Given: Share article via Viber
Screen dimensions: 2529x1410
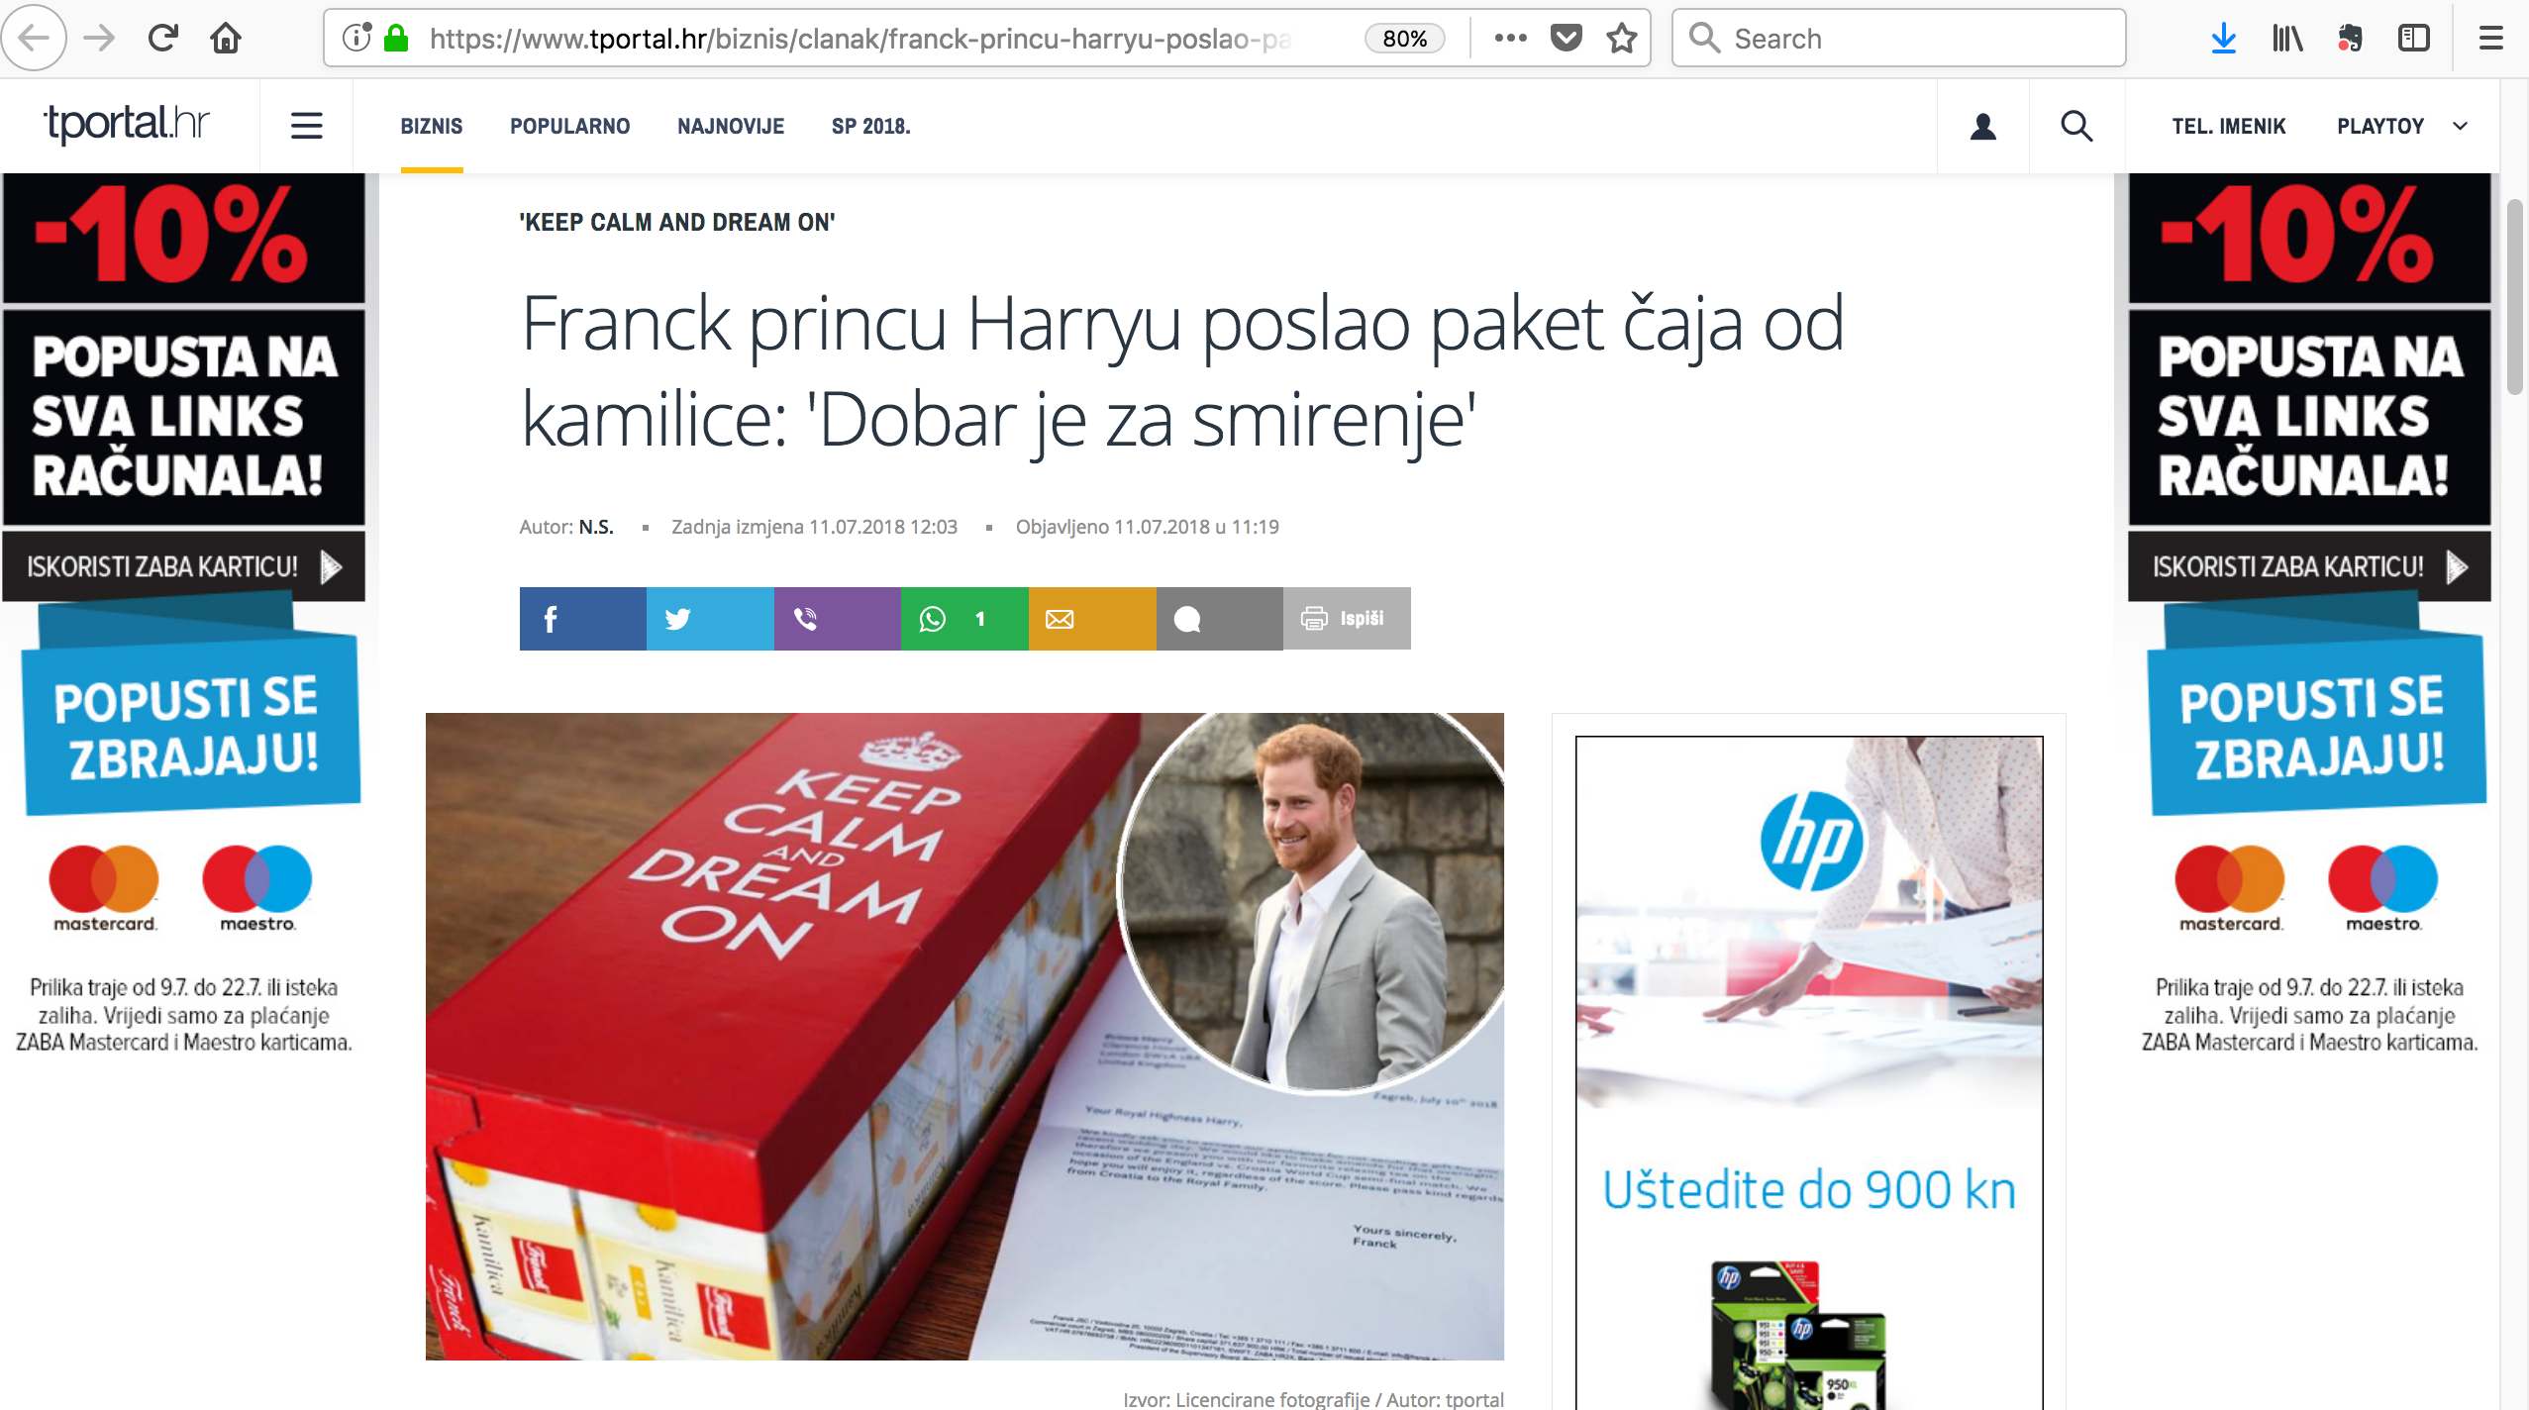Looking at the screenshot, I should coord(837,619).
